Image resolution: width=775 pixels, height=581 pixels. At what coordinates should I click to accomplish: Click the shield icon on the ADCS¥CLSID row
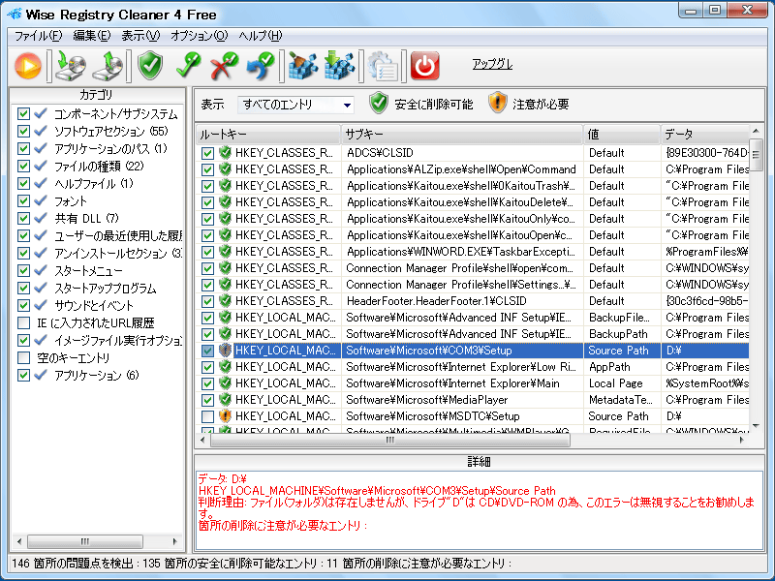[x=225, y=153]
